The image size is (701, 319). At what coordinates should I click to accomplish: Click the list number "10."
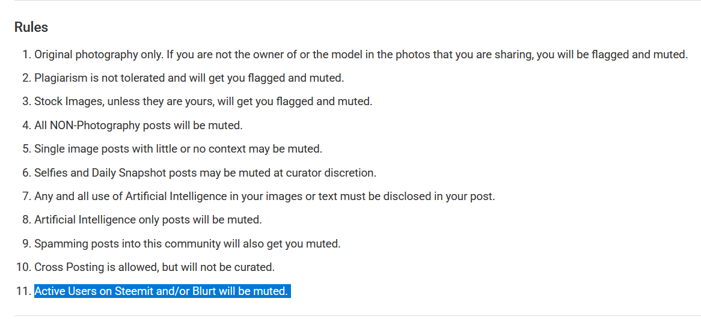pyautogui.click(x=23, y=267)
